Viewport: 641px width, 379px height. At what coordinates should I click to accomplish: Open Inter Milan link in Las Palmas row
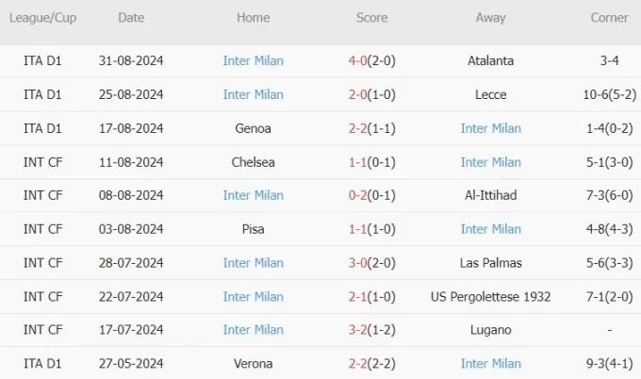click(x=253, y=263)
